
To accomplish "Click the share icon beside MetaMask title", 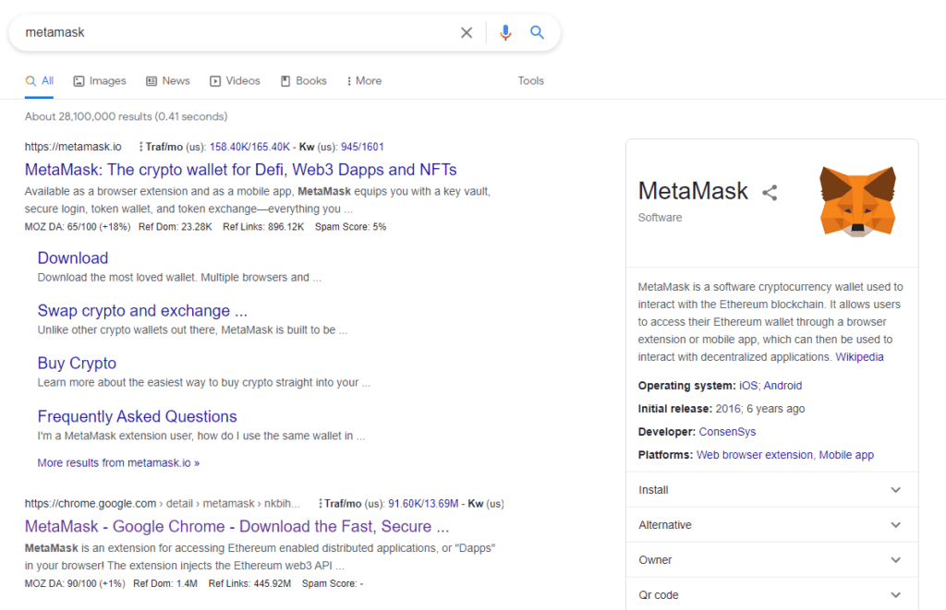I will 770,193.
